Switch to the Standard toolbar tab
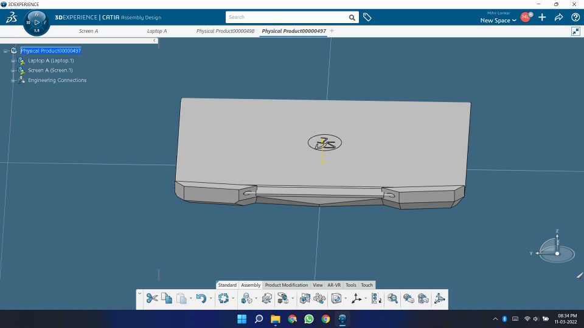This screenshot has width=584, height=328. click(x=227, y=285)
